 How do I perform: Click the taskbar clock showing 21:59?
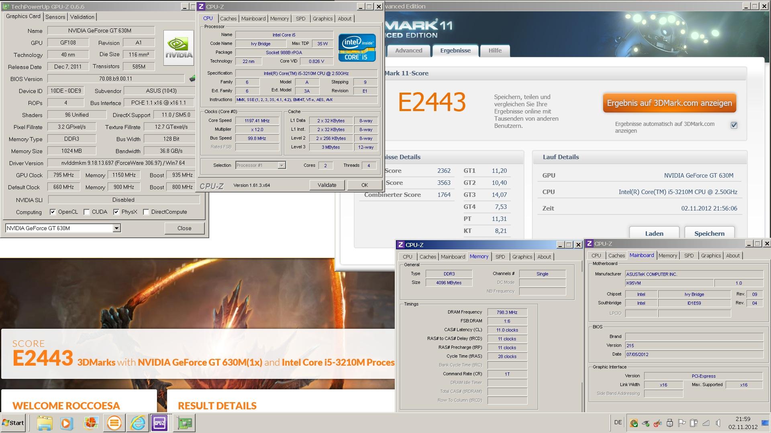pos(743,419)
